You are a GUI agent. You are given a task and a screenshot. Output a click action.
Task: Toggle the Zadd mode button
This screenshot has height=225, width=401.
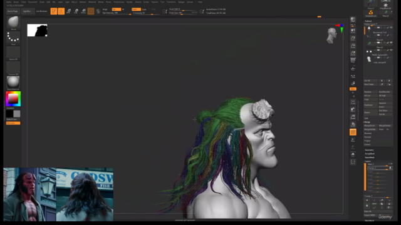click(x=136, y=9)
